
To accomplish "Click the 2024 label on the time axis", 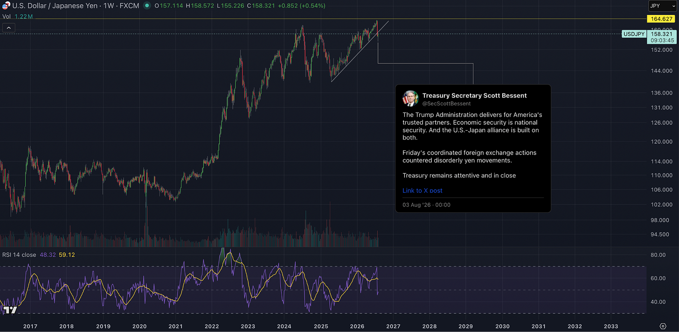I will coord(284,326).
